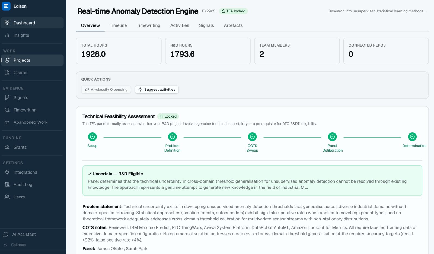This screenshot has height=254, width=434.
Task: Open the Integrations settings
Action: pyautogui.click(x=32, y=172)
